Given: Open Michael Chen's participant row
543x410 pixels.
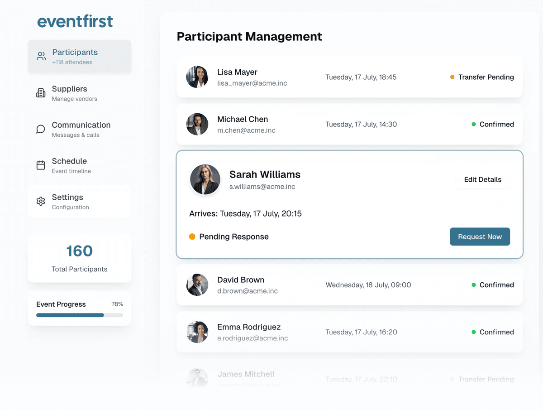Looking at the screenshot, I should click(349, 124).
